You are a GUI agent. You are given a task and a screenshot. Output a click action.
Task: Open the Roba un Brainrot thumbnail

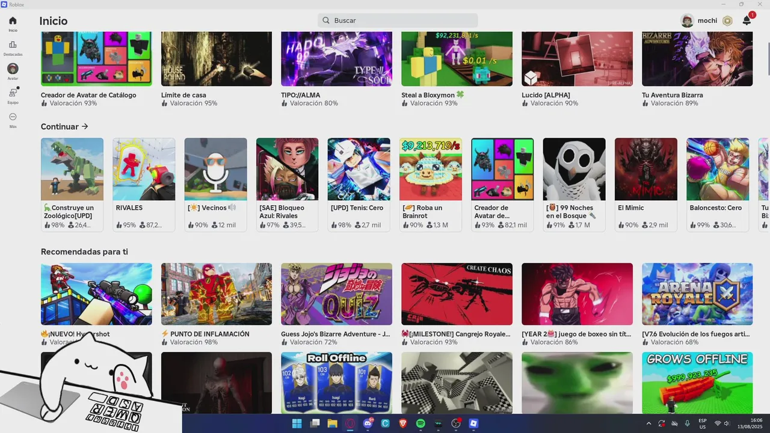tap(431, 169)
